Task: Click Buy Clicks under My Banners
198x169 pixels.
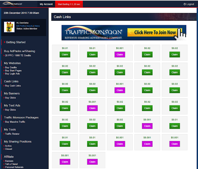Action: click(11, 98)
